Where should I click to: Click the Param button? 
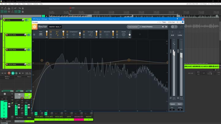pos(164,22)
